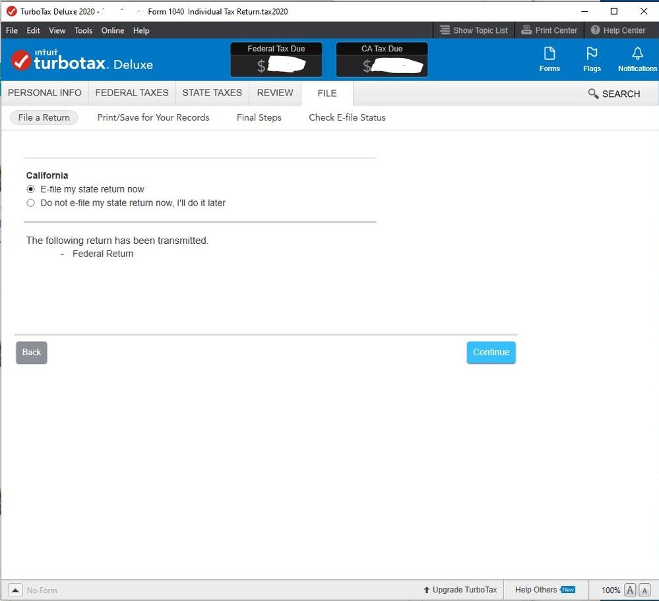Go to Final Steps sub-tab
This screenshot has width=659, height=601.
259,117
